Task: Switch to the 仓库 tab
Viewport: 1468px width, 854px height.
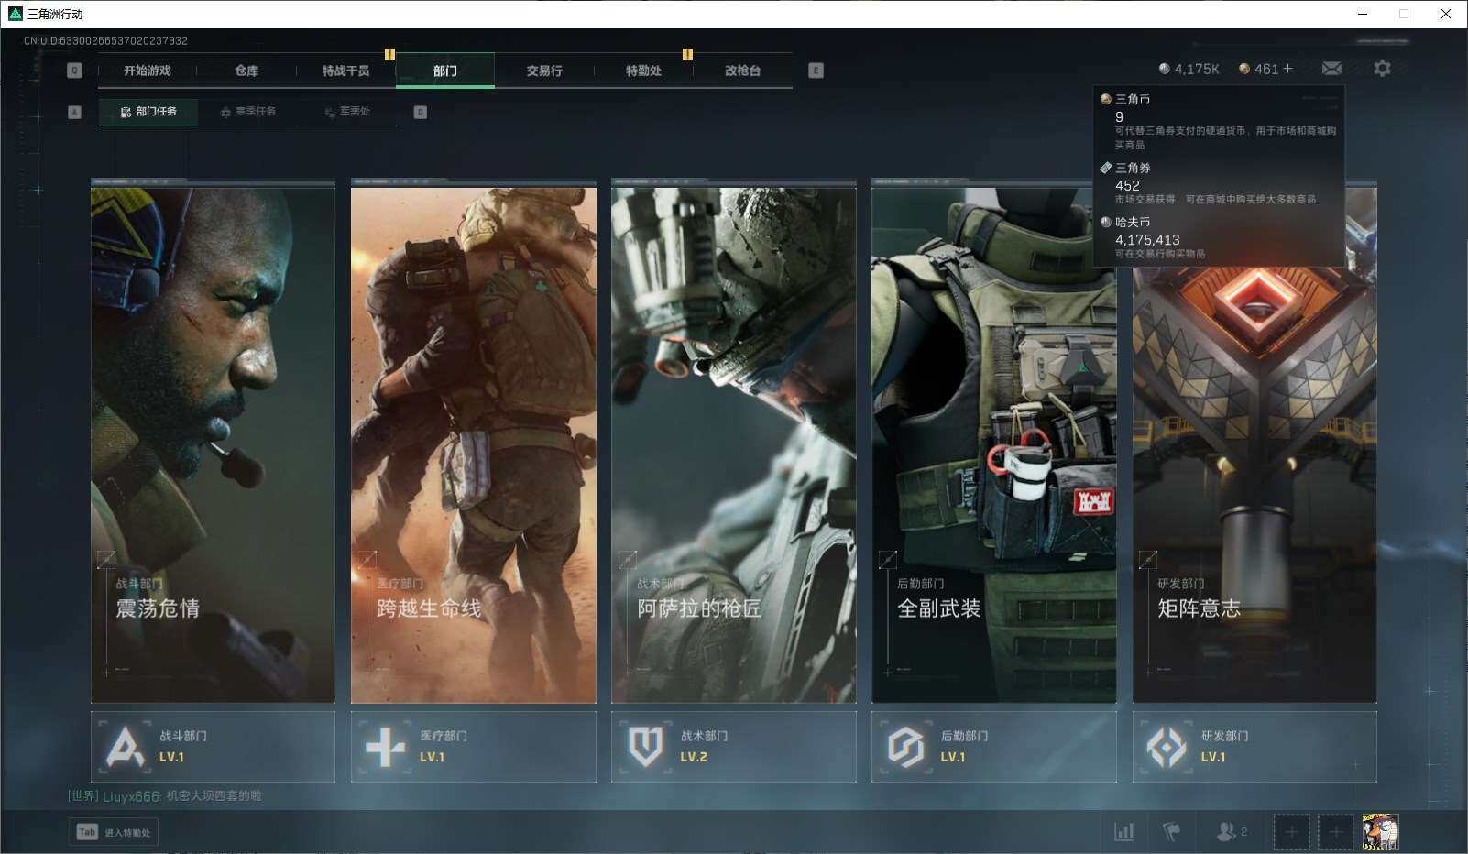Action: [x=246, y=71]
